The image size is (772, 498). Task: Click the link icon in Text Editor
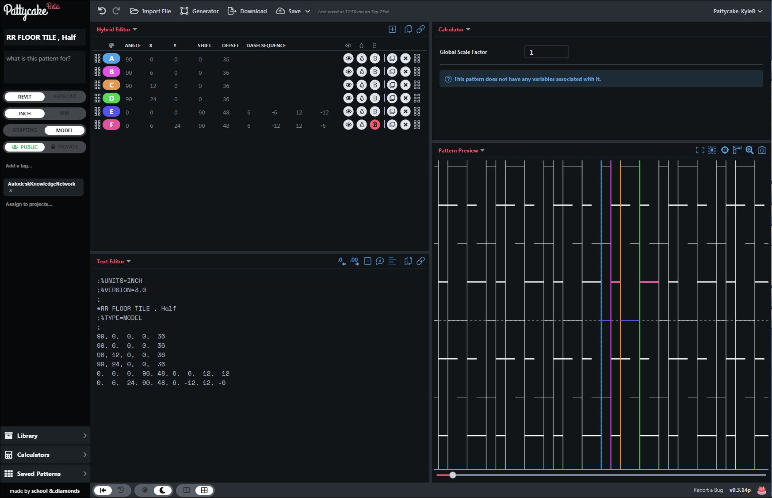coord(420,261)
